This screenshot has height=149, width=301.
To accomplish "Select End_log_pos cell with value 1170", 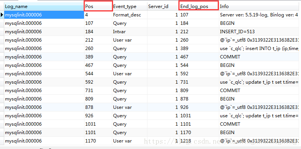I will 199,133.
